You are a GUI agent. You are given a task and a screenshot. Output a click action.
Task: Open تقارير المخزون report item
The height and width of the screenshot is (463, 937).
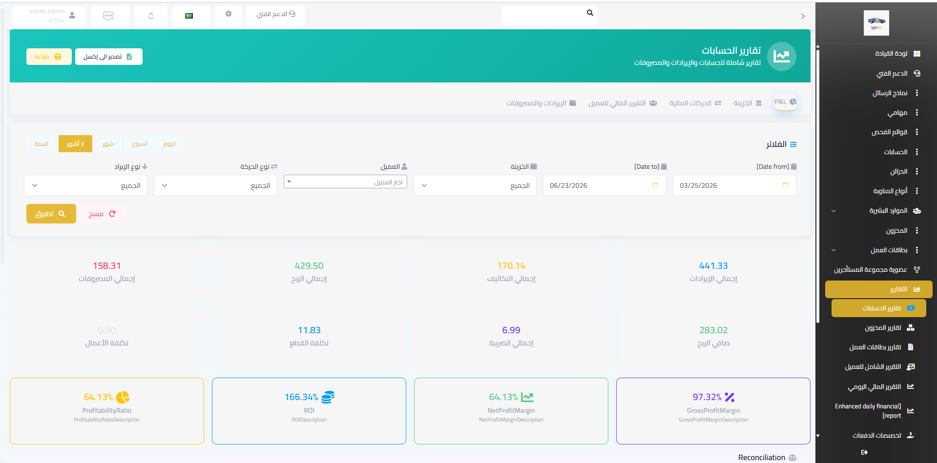(889, 328)
